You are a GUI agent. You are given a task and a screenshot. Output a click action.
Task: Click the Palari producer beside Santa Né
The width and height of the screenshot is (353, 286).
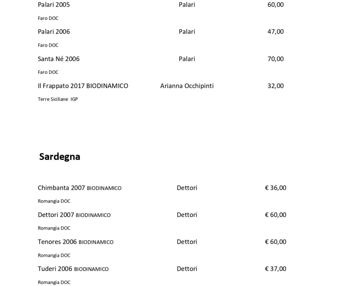(187, 59)
